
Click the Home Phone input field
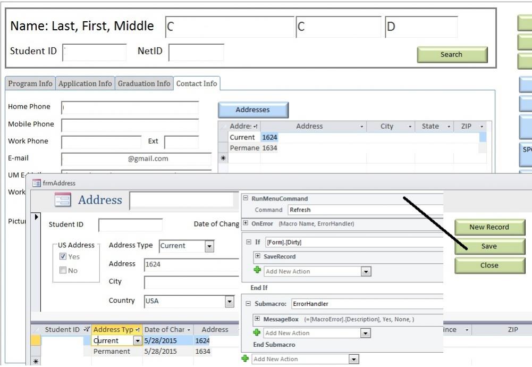coord(130,107)
